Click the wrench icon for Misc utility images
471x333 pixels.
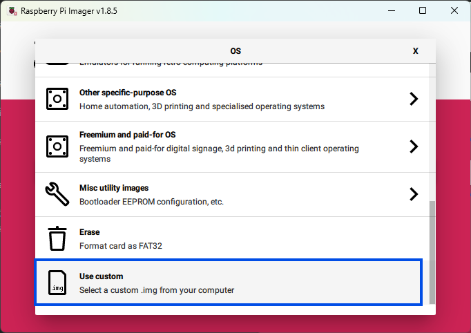[57, 194]
